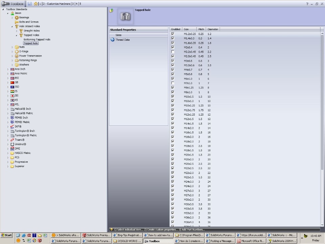Image resolution: width=325 pixels, height=244 pixels.
Task: Click the Truarc icon
Action: 12,140
